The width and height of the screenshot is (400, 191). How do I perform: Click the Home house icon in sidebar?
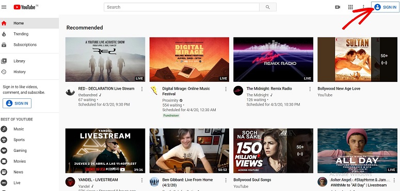(x=4, y=23)
